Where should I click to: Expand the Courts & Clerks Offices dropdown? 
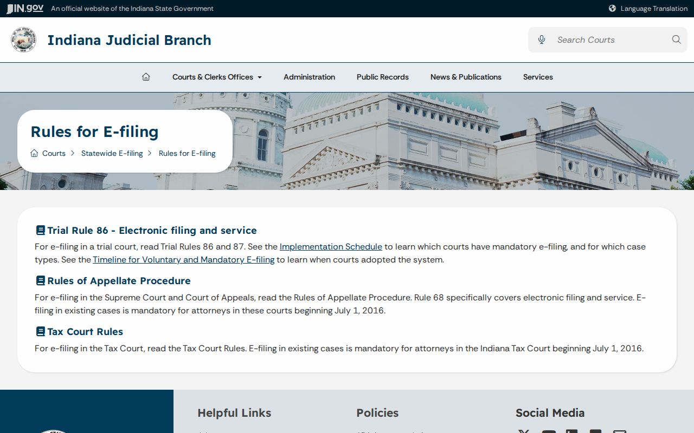[x=217, y=77]
